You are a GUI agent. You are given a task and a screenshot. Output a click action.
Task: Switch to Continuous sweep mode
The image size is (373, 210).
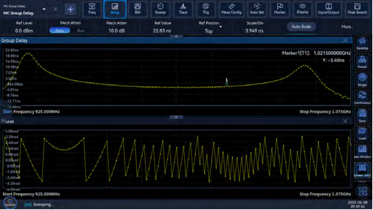362,98
